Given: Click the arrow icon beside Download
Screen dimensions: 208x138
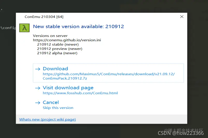Looking at the screenshot, I should coord(38,69).
